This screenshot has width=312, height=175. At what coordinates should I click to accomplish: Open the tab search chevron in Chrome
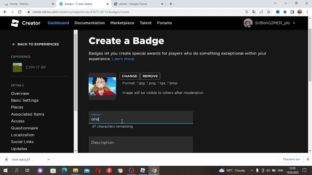[275, 3]
